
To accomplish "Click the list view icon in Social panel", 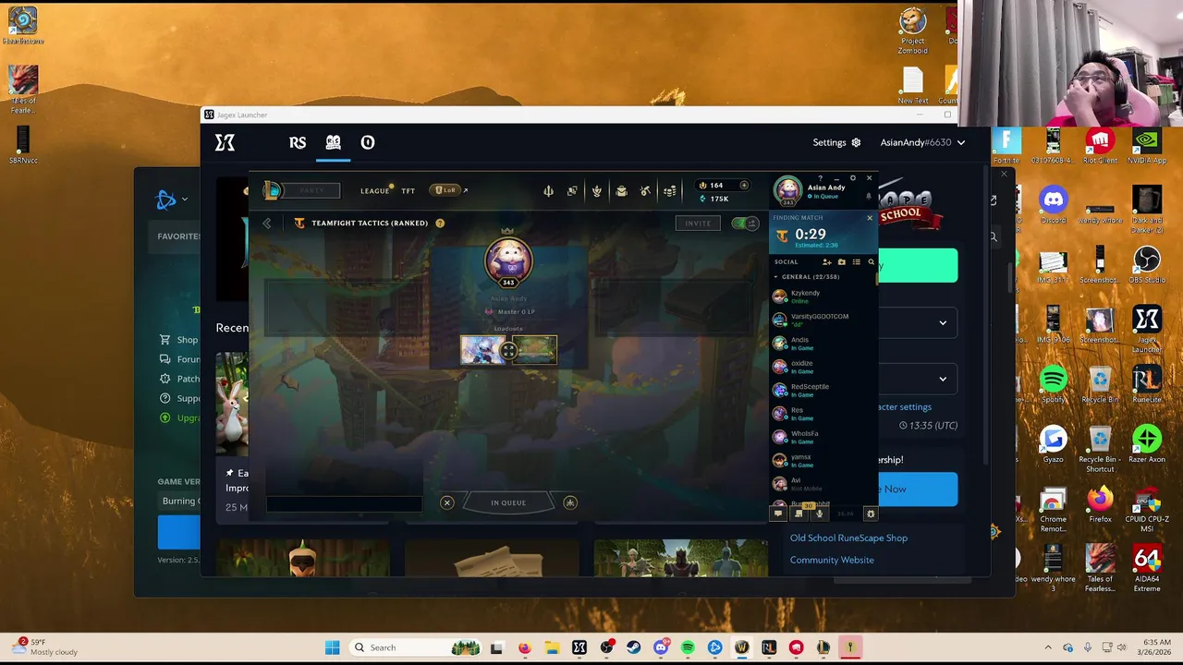I will (x=856, y=262).
